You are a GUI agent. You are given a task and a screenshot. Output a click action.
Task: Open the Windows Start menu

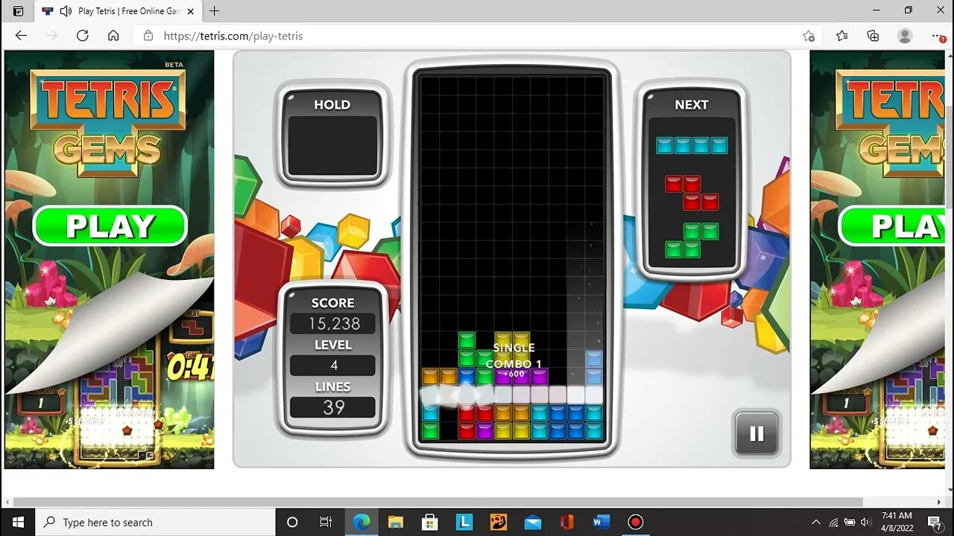tap(18, 522)
